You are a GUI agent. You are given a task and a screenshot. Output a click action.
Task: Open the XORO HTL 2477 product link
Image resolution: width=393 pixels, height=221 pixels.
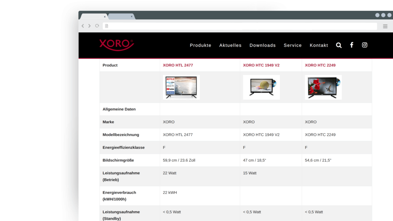tap(178, 65)
